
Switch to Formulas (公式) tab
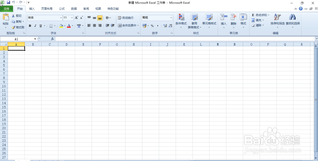click(x=62, y=9)
